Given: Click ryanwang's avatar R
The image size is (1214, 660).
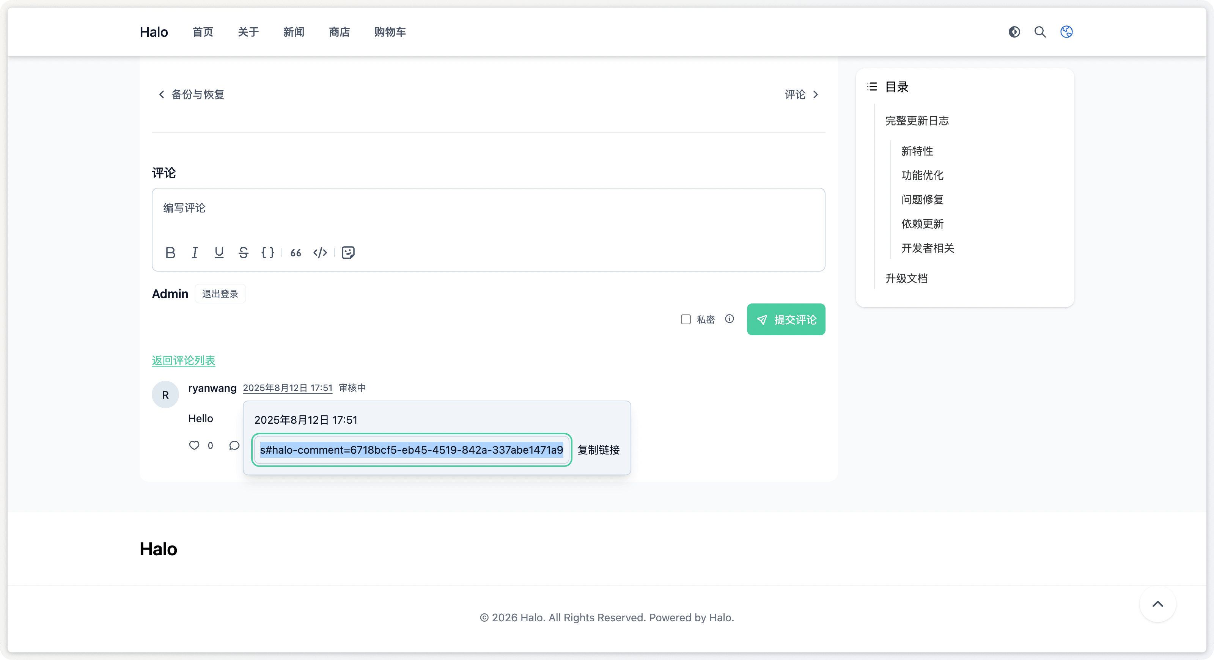Looking at the screenshot, I should 165,394.
